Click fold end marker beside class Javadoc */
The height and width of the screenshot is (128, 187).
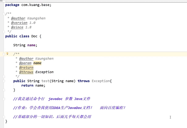tap(4, 32)
